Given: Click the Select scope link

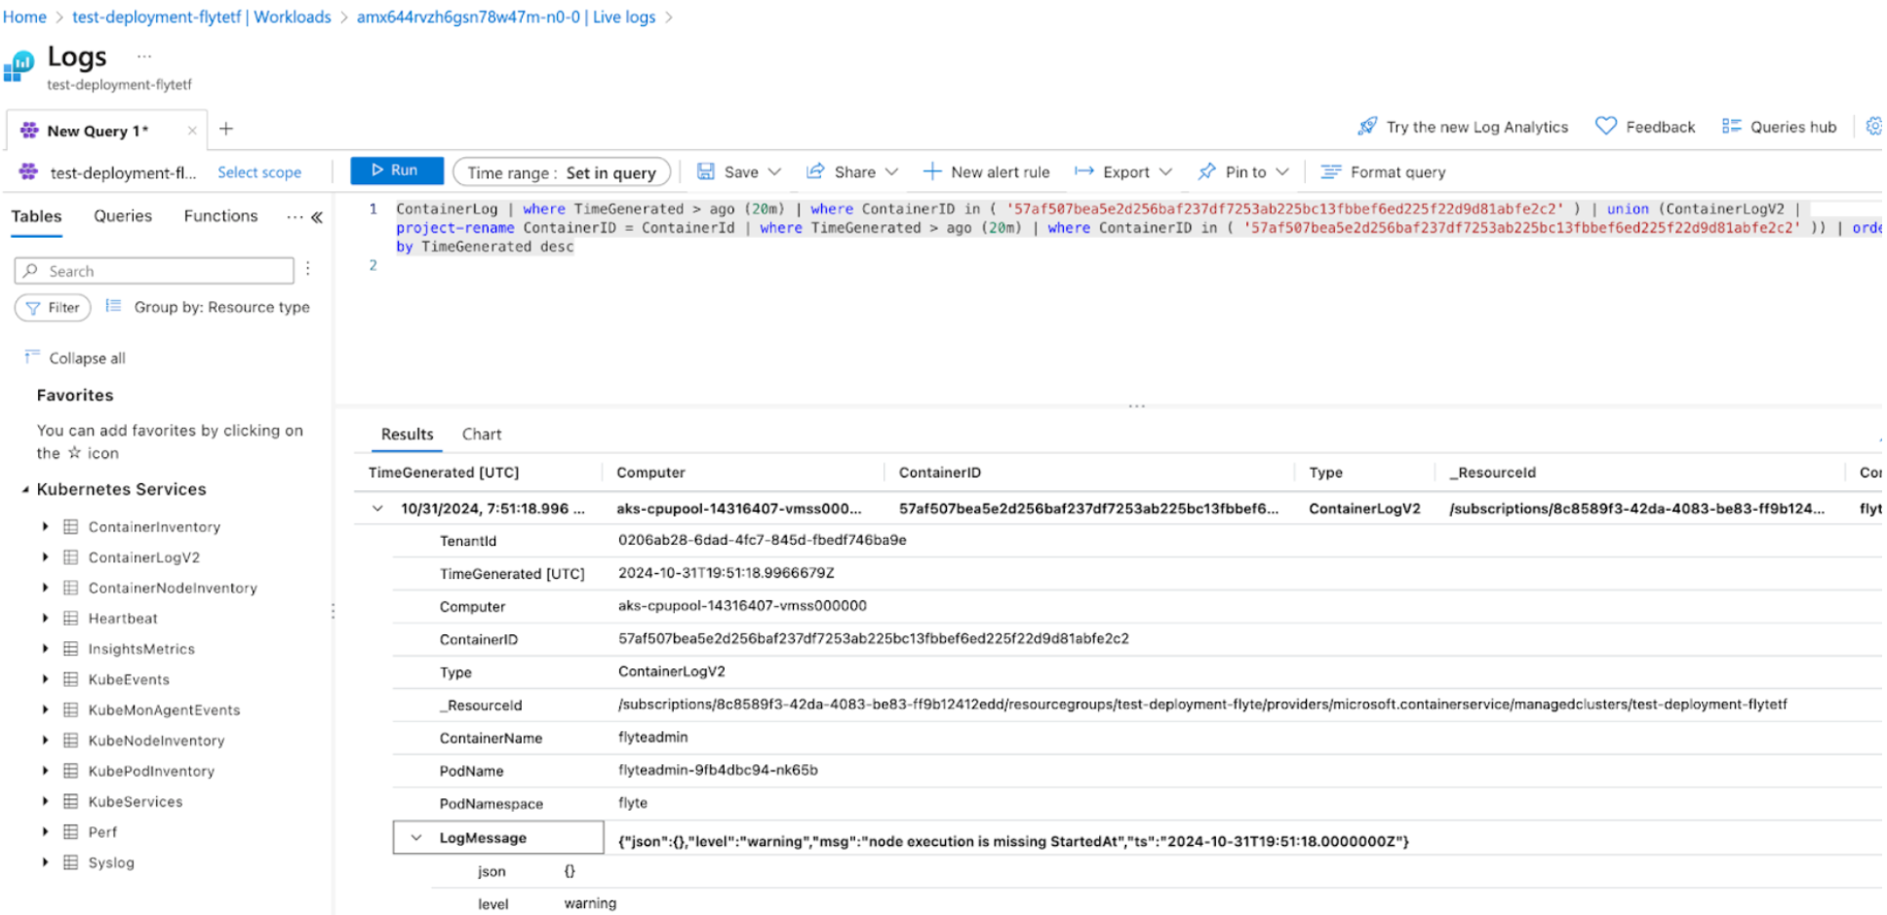Looking at the screenshot, I should (x=259, y=172).
